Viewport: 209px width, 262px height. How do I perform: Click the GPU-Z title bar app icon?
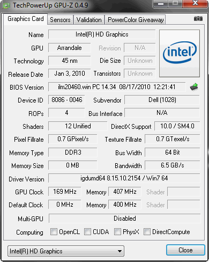point(6,5)
